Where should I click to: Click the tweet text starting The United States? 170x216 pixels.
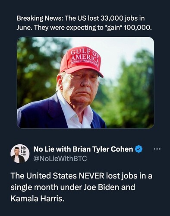pyautogui.click(x=82, y=187)
